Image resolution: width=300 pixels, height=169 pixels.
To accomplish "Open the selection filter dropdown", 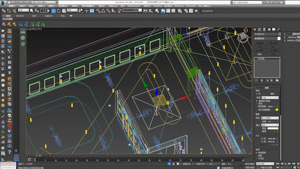I will 23,10.
